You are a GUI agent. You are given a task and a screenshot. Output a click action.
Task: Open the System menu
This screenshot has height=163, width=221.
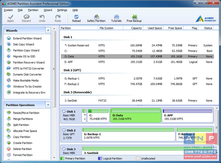(x=8, y=10)
